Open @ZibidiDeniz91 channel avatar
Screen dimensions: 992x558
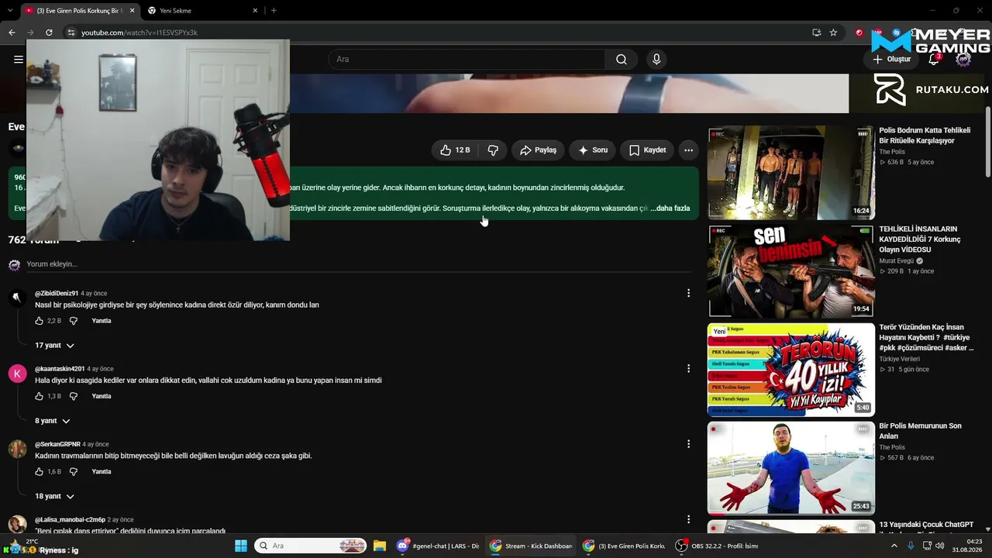(17, 298)
